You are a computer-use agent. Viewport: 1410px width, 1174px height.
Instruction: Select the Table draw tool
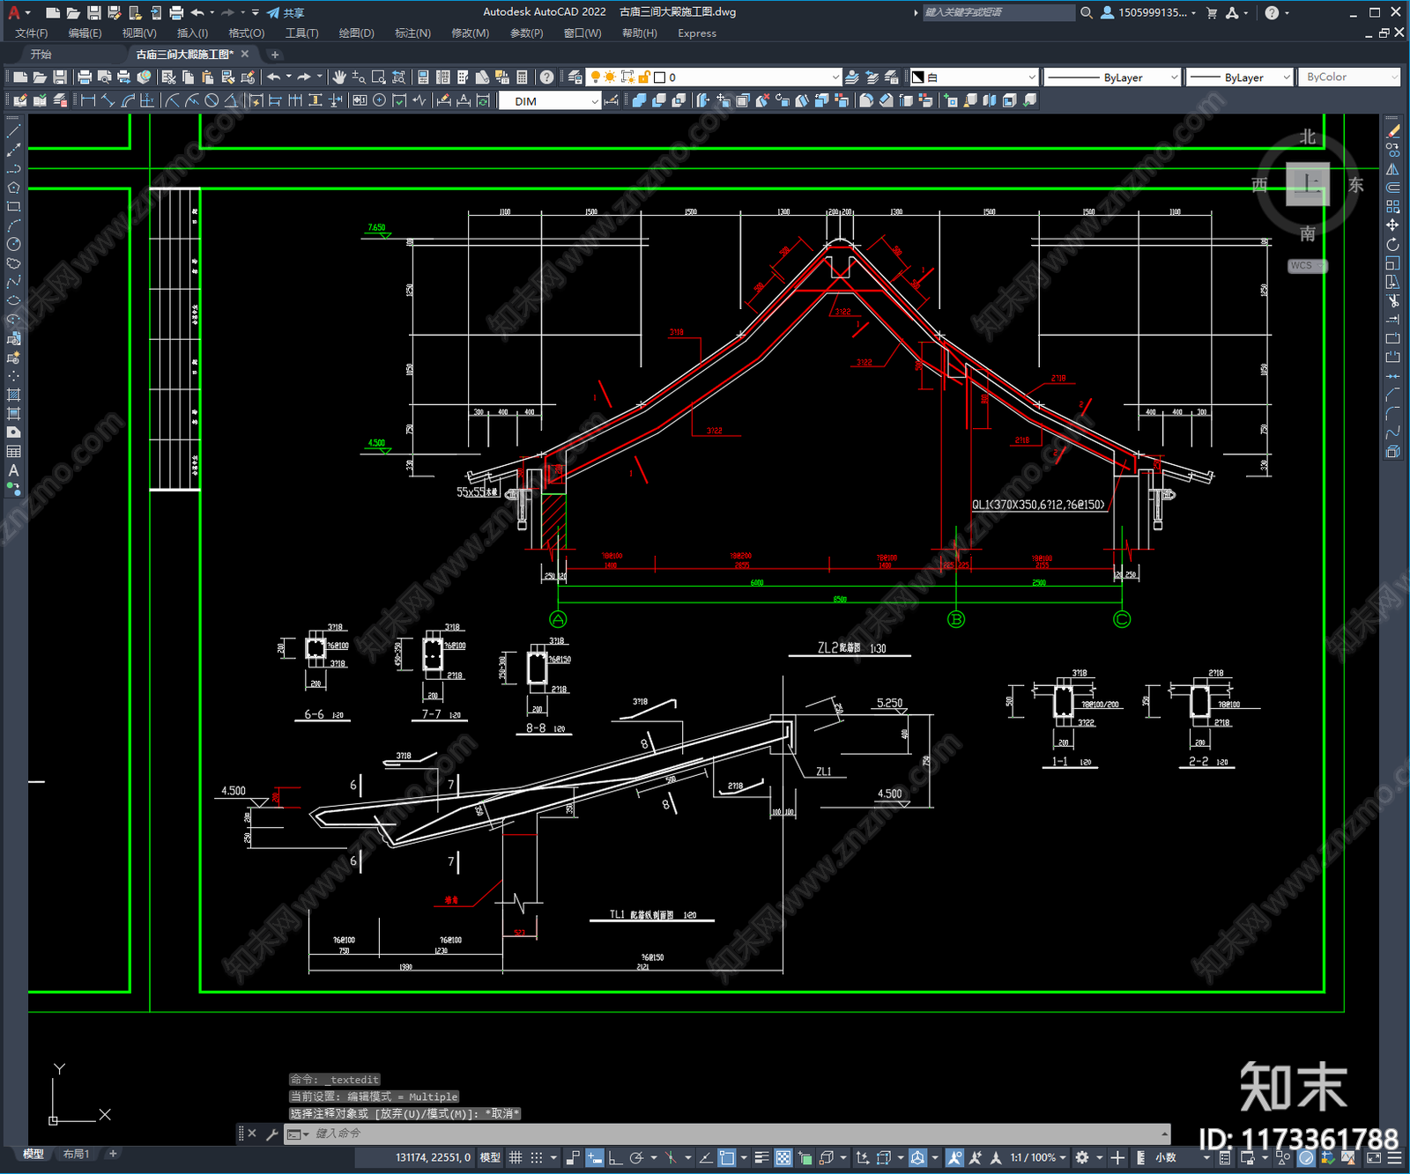click(x=13, y=451)
